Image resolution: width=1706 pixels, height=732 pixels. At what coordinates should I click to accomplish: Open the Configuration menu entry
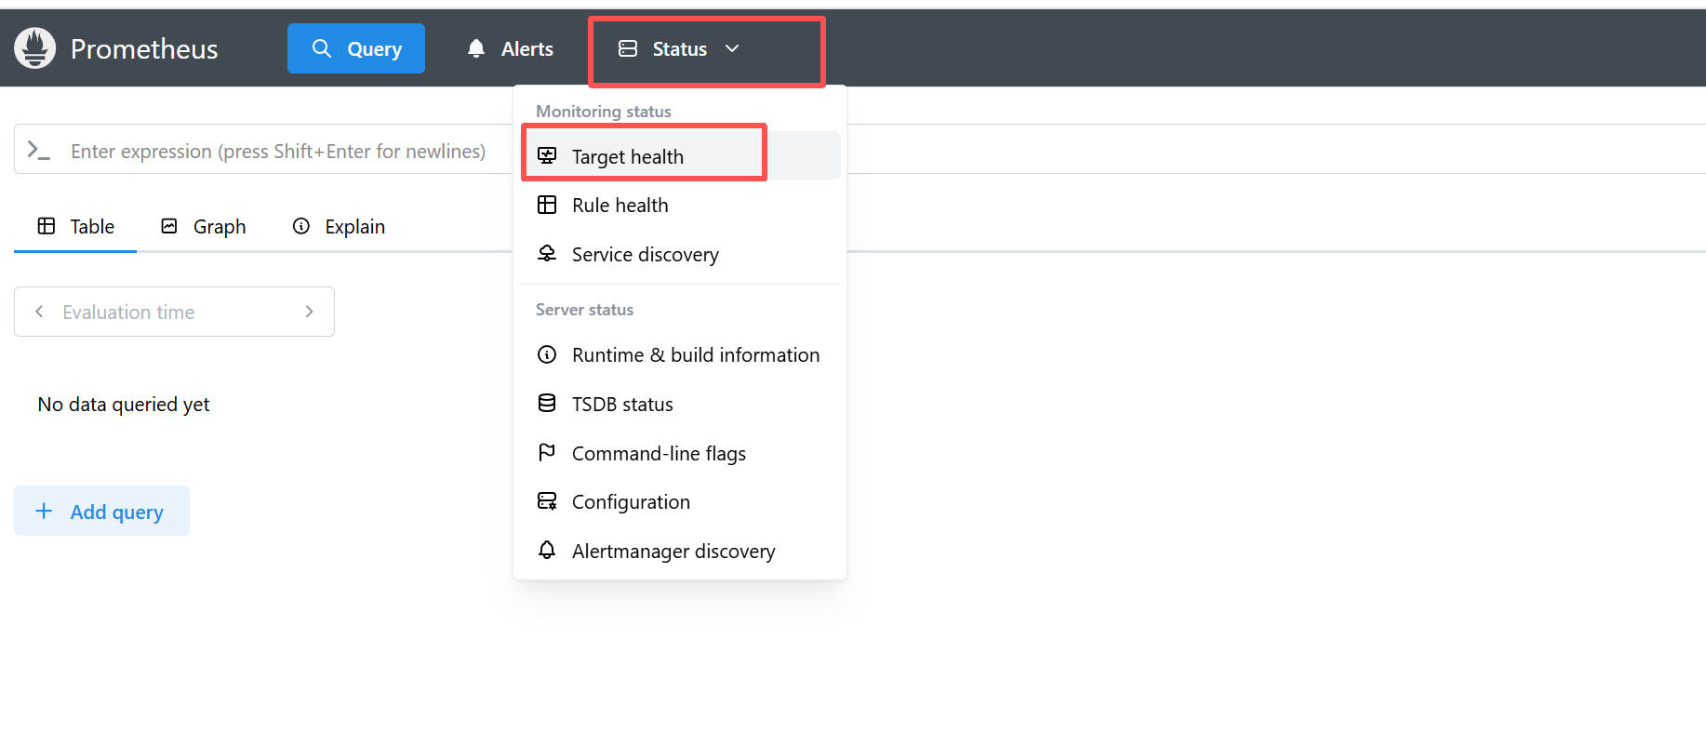(x=680, y=501)
